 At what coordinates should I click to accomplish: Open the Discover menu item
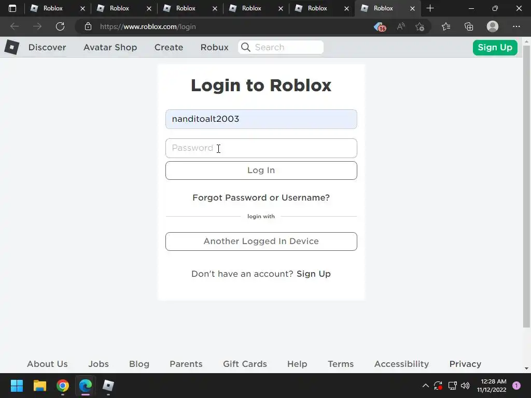(x=47, y=47)
